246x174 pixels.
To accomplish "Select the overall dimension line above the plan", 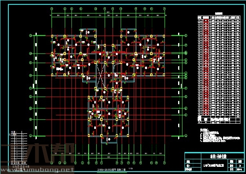I will point(108,13).
